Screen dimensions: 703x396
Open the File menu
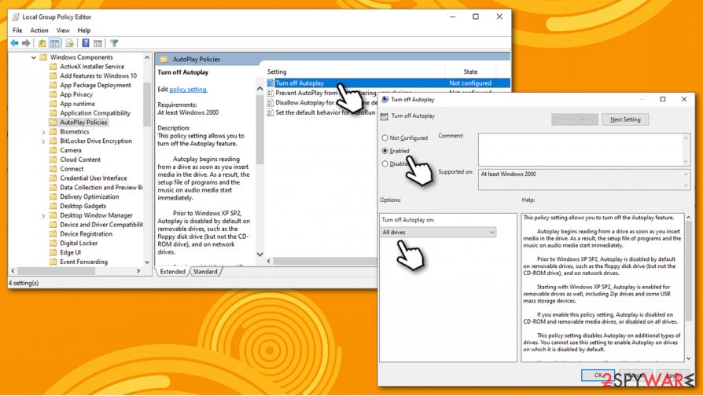17,30
